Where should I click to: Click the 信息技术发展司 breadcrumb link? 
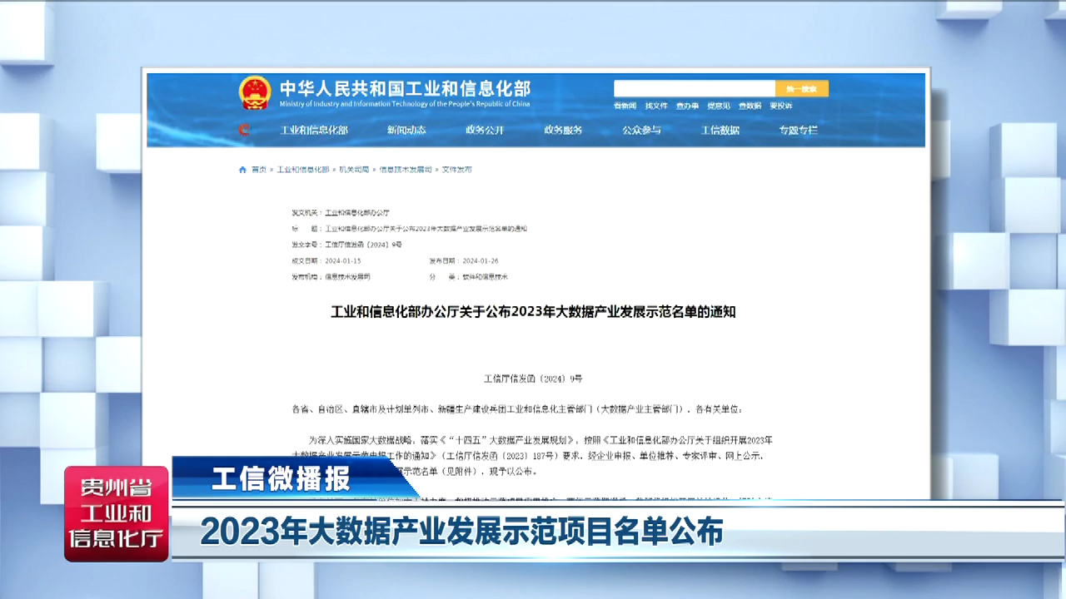406,170
